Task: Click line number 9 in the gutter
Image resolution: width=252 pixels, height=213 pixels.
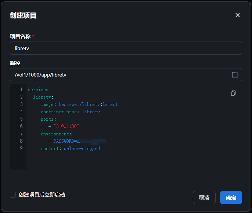Action: pyautogui.click(x=21, y=149)
